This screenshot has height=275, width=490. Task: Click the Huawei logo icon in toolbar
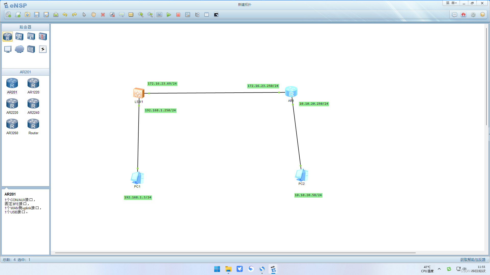point(464,15)
